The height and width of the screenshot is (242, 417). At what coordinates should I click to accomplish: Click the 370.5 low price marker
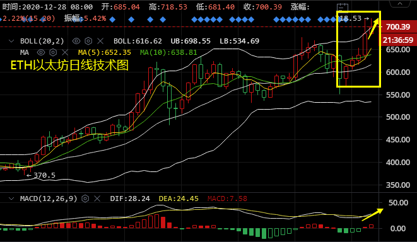click(40, 175)
